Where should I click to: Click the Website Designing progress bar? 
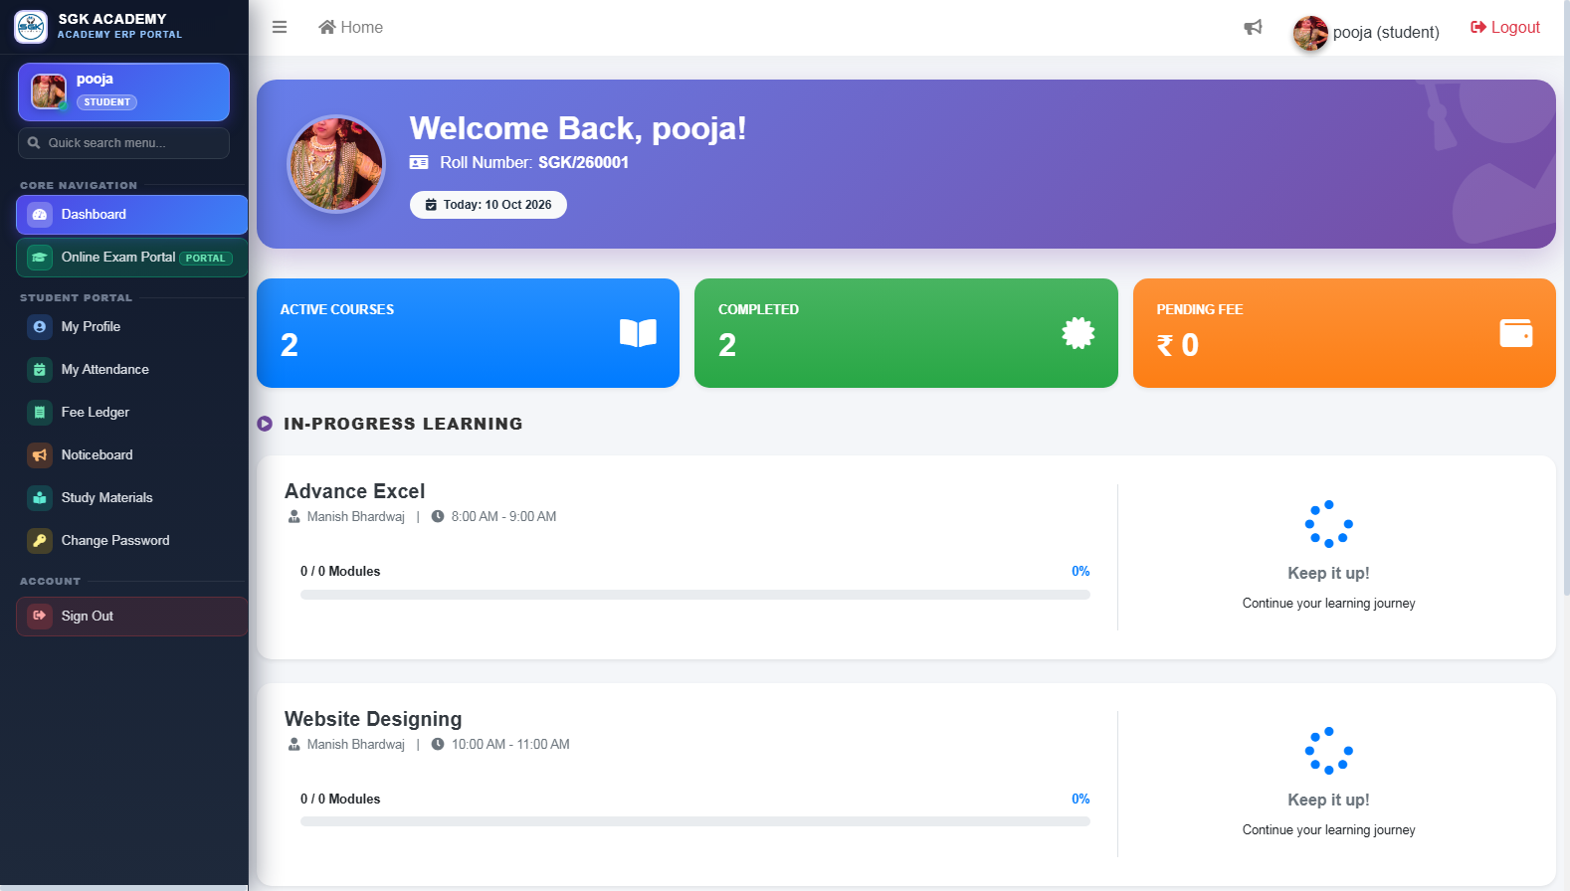coord(695,821)
